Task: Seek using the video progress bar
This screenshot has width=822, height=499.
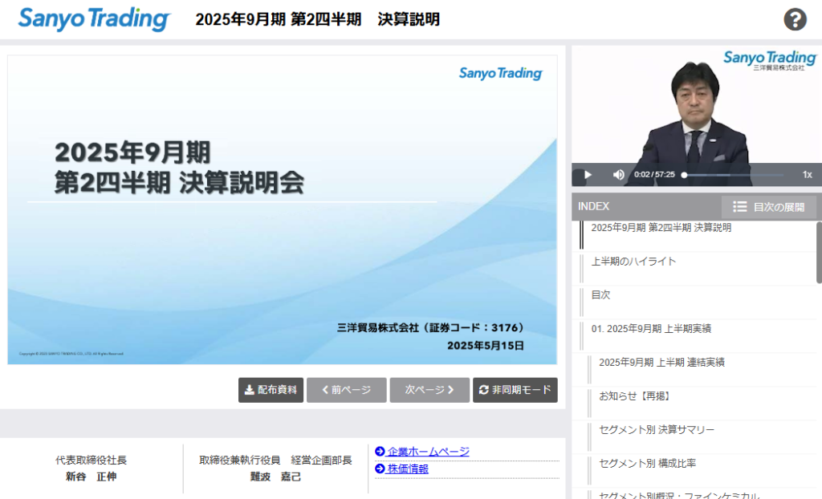Action: click(x=734, y=175)
